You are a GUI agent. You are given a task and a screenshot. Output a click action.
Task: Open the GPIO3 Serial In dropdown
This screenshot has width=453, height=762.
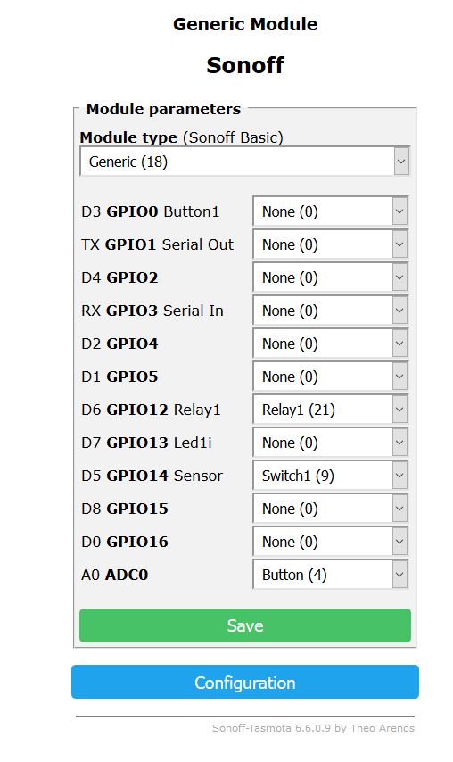click(330, 311)
